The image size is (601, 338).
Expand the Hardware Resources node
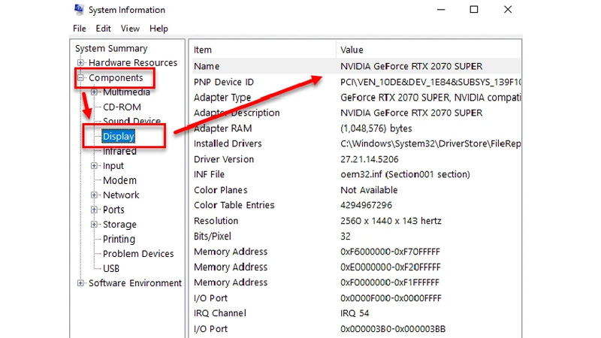81,63
